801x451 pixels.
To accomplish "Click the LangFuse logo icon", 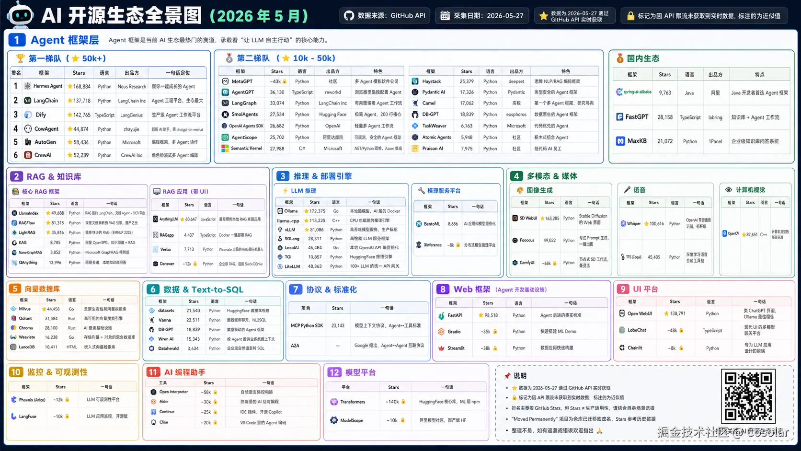I will pyautogui.click(x=13, y=416).
